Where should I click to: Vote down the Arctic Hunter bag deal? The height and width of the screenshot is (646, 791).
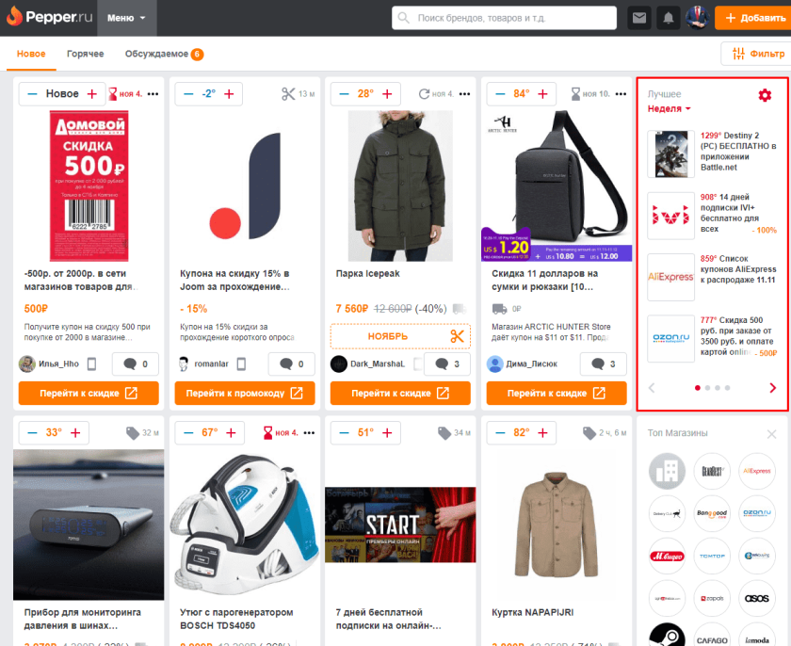(500, 94)
